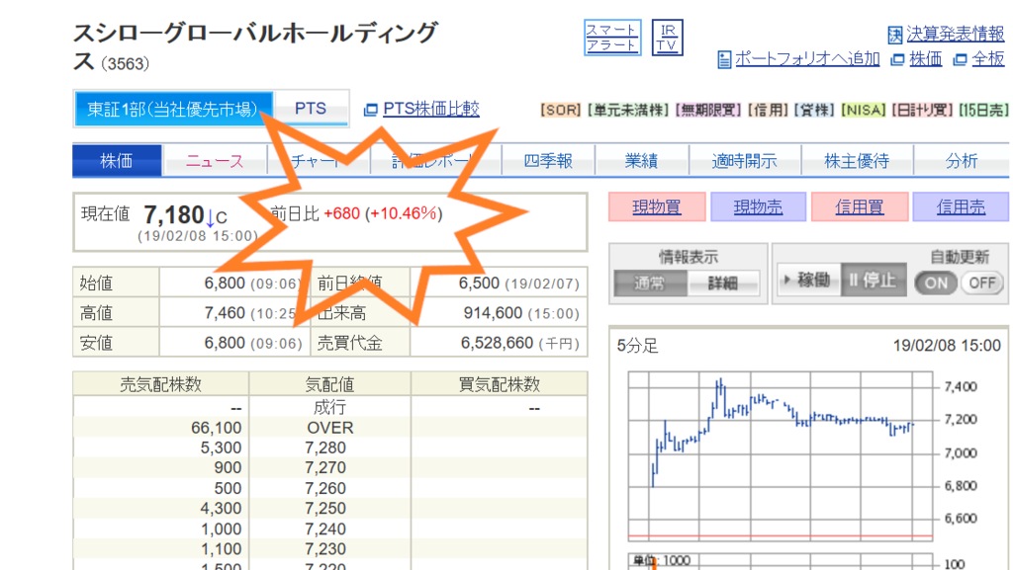Click the 7,230 quote price
Screen dimensions: 1013x570
(x=325, y=548)
